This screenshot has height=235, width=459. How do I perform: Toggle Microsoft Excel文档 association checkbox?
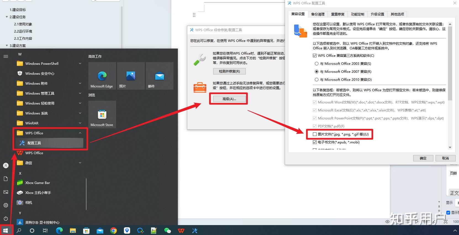(315, 110)
